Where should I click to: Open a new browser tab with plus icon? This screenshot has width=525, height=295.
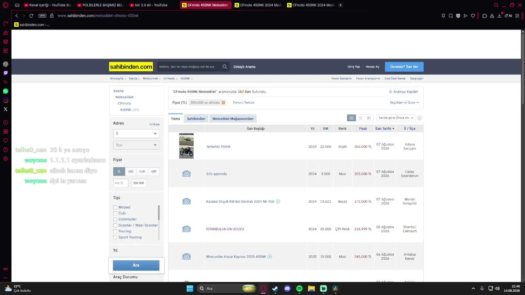[x=340, y=5]
